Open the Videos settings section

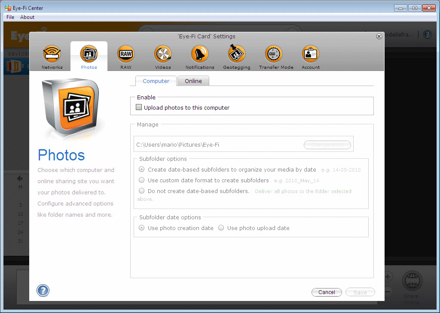tap(163, 57)
